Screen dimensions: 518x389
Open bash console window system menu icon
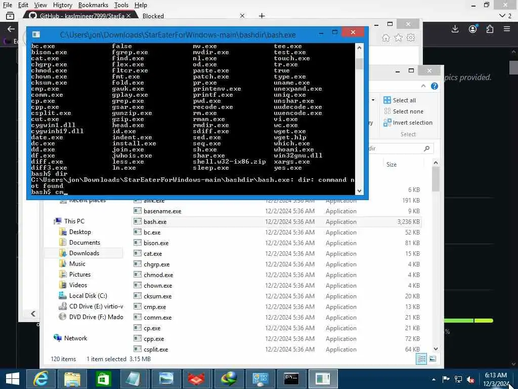[x=36, y=34]
